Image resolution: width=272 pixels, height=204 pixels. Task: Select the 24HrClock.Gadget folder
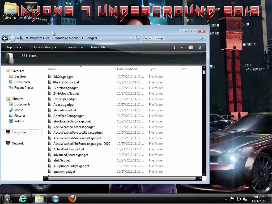pos(66,93)
